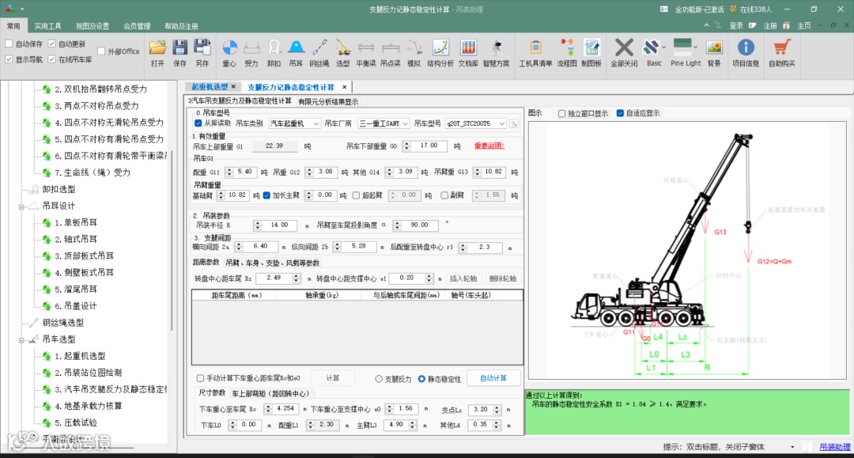Click 全部关闭 close-all icon
Viewport: 854px width, 458px height.
[624, 53]
